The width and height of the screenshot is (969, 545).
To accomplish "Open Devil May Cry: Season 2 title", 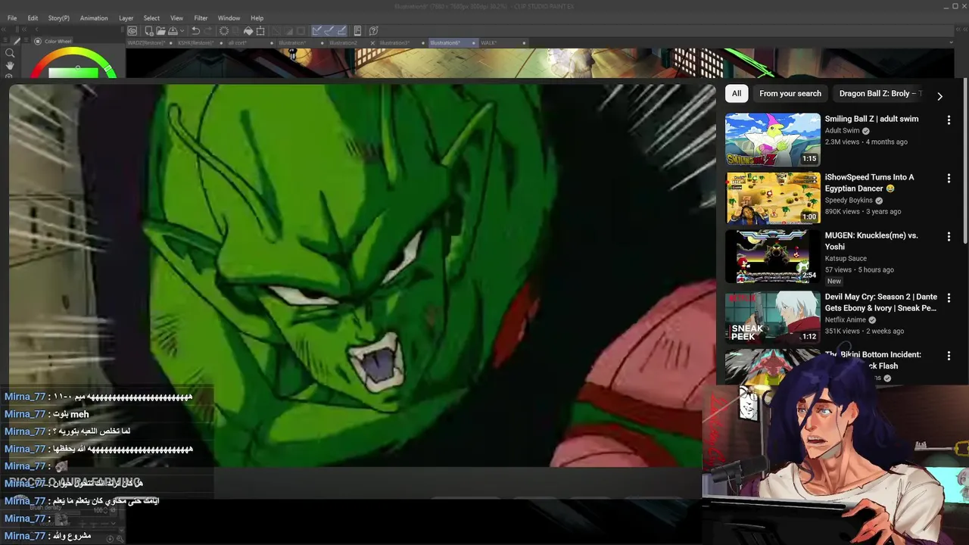I will tap(881, 302).
